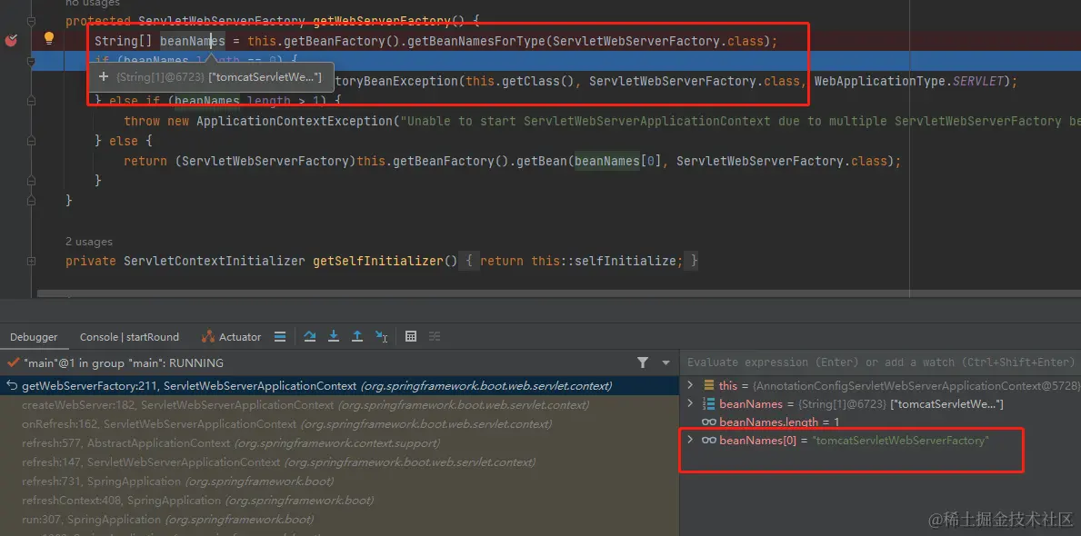Click the frames filter funnel icon

click(x=643, y=362)
